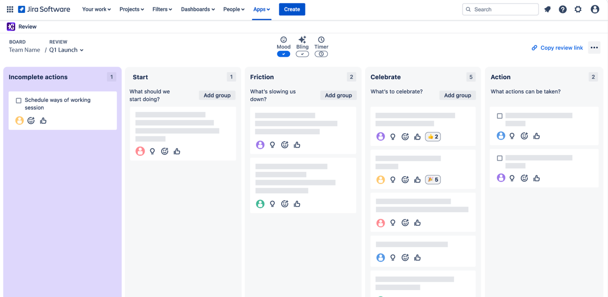This screenshot has height=297, width=608.
Task: Toggle the Mood switch on
Action: [284, 54]
